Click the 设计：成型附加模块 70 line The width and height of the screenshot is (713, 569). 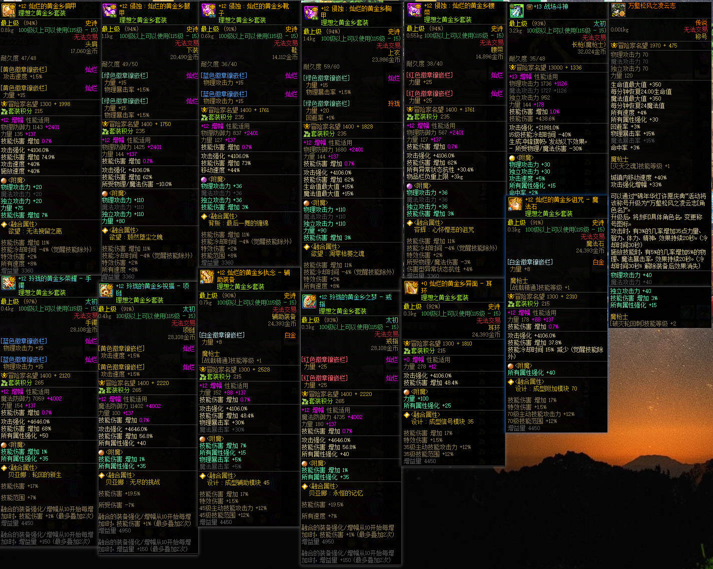[x=546, y=388]
